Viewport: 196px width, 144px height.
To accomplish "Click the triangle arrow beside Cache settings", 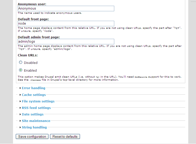I will pyautogui.click(x=20, y=95).
